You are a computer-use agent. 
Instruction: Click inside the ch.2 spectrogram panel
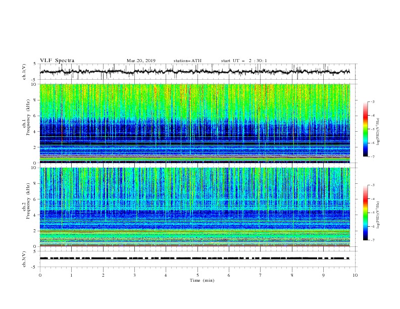[195, 207]
